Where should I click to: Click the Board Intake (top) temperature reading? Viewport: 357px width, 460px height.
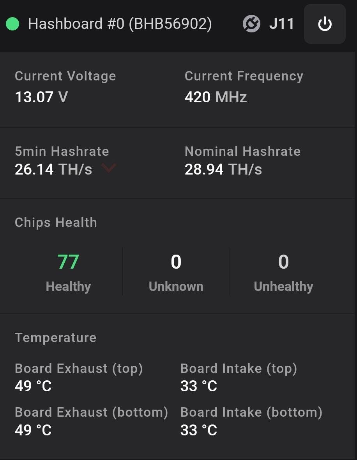(x=199, y=386)
